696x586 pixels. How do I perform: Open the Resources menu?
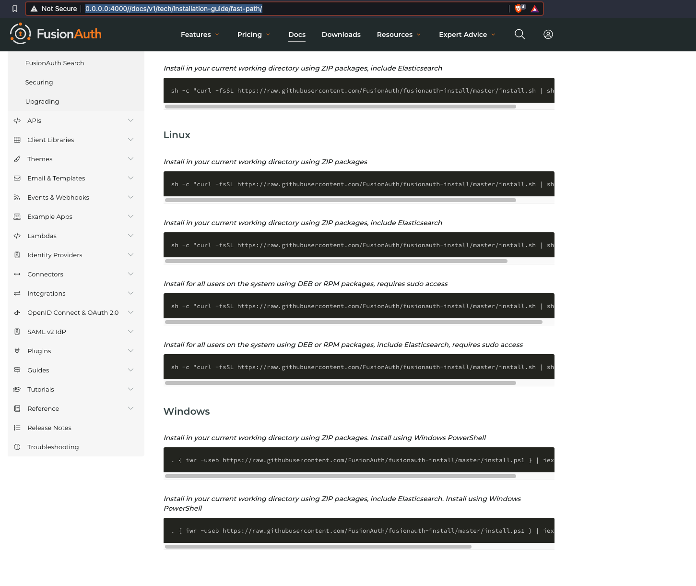(x=399, y=35)
